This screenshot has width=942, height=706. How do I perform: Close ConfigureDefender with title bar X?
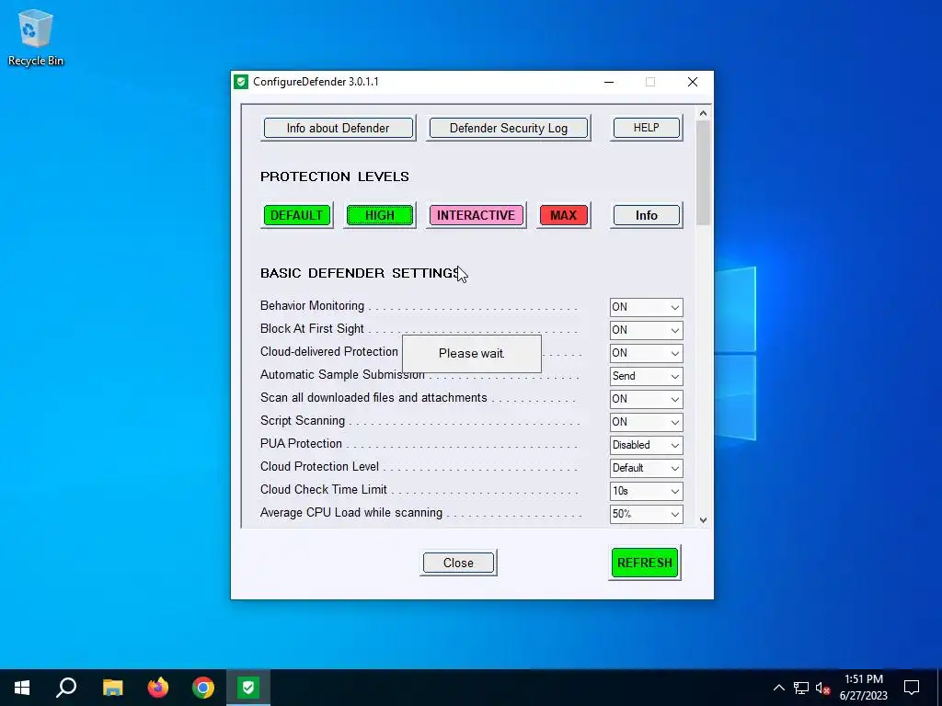[x=693, y=82]
